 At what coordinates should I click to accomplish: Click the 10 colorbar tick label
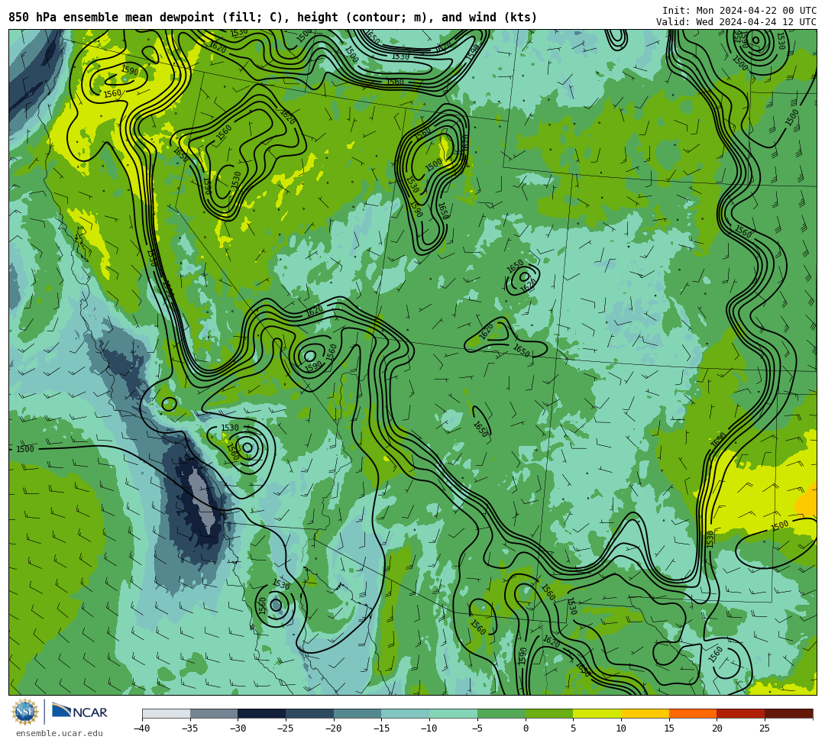tap(621, 728)
